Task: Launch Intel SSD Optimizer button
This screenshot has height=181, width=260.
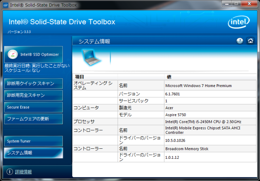Action: (x=34, y=54)
